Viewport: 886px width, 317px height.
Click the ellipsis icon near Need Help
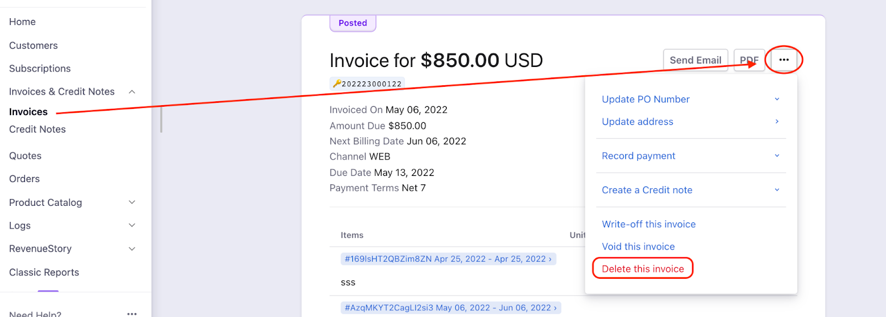coord(132,314)
